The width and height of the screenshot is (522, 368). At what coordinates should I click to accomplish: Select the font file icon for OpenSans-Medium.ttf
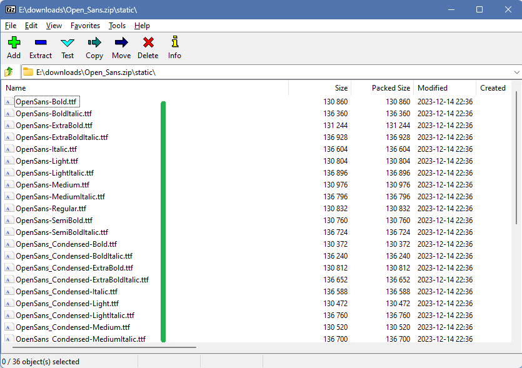[x=9, y=185]
